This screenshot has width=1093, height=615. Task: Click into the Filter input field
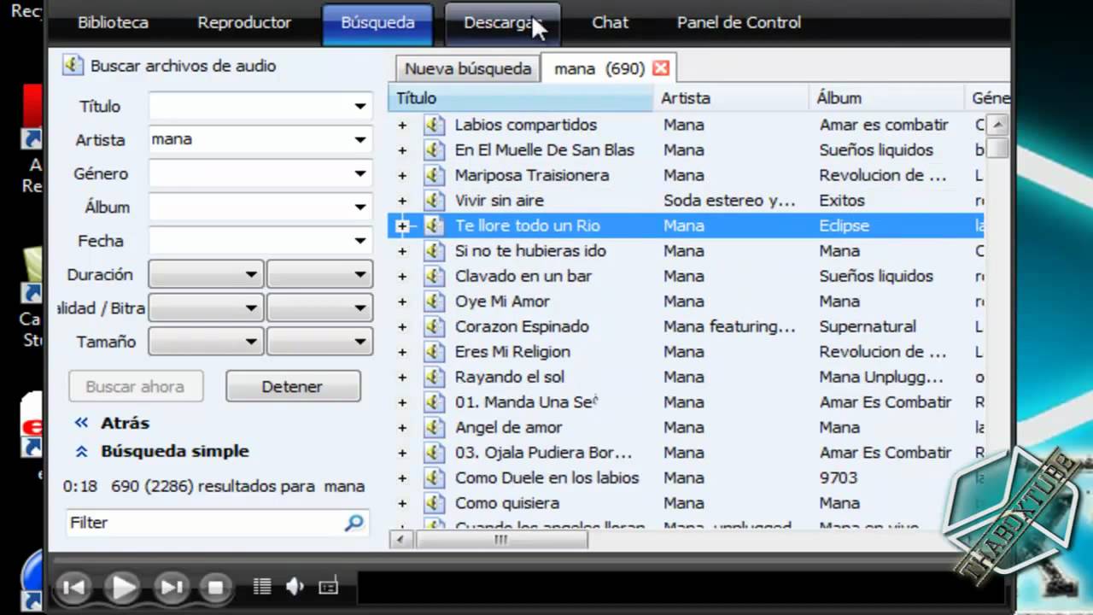pyautogui.click(x=205, y=523)
